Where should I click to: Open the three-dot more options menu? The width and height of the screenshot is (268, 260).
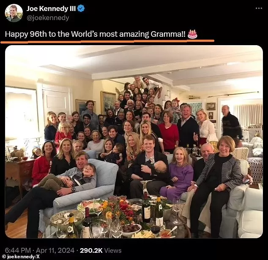(x=259, y=8)
